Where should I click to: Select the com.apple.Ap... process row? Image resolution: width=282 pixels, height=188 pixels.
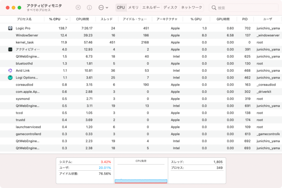141,92
